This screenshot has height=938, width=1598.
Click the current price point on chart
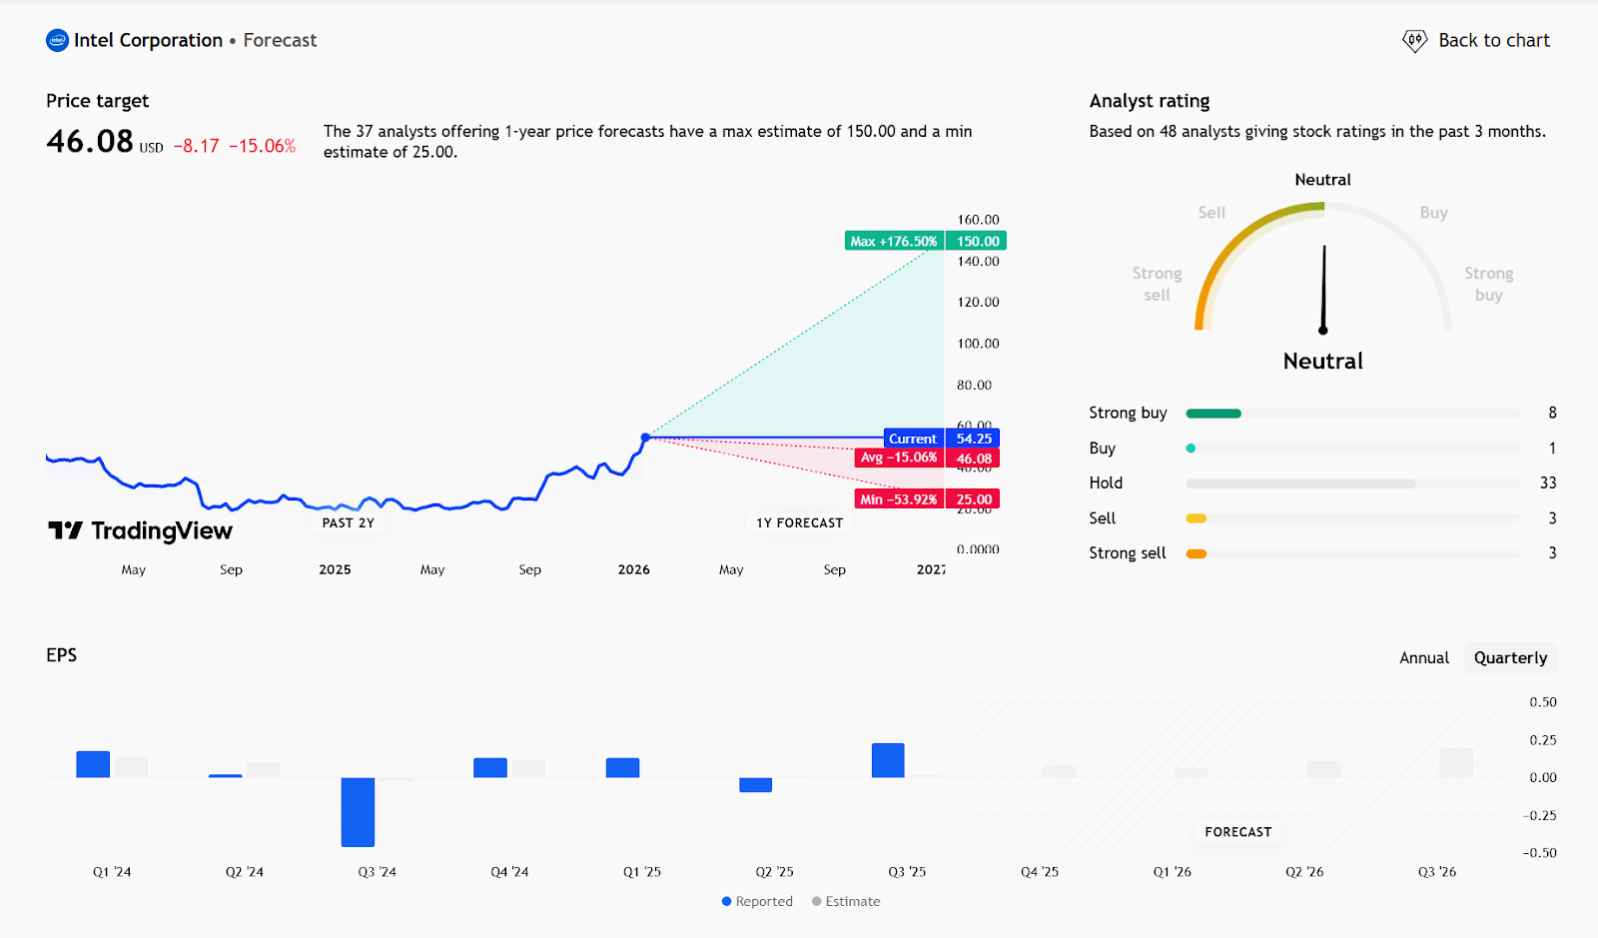point(645,438)
